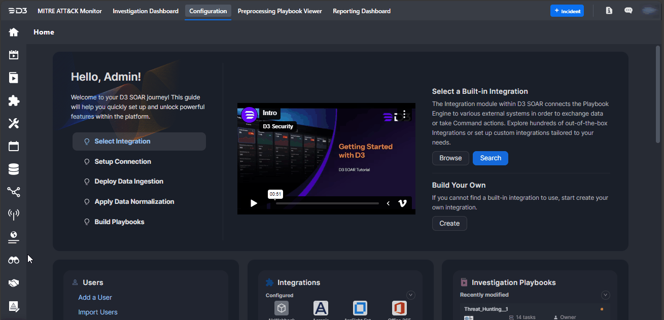This screenshot has width=664, height=320.
Task: Click the blue + Incident button
Action: point(567,11)
